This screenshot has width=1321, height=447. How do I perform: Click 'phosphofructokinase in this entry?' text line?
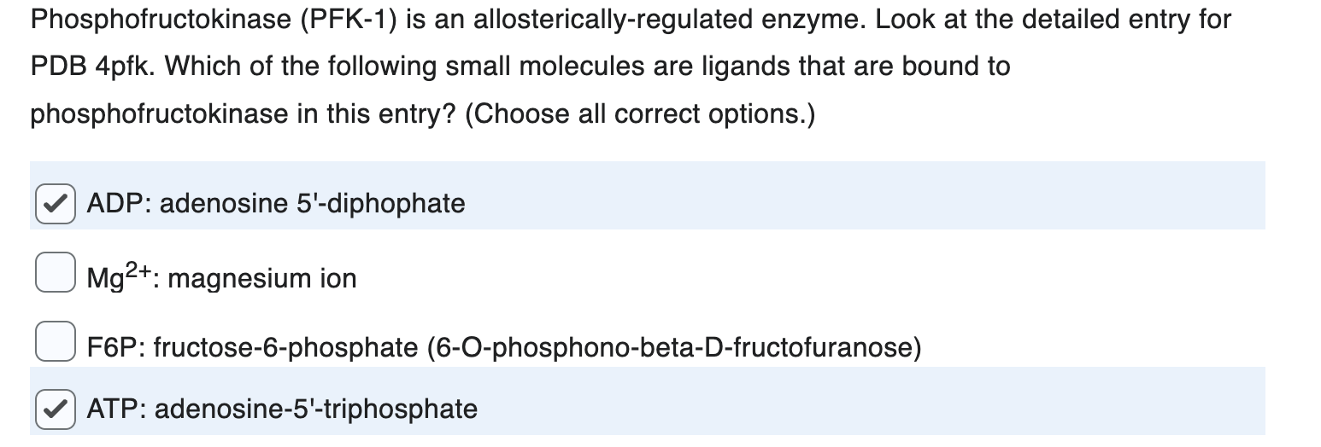click(x=244, y=113)
